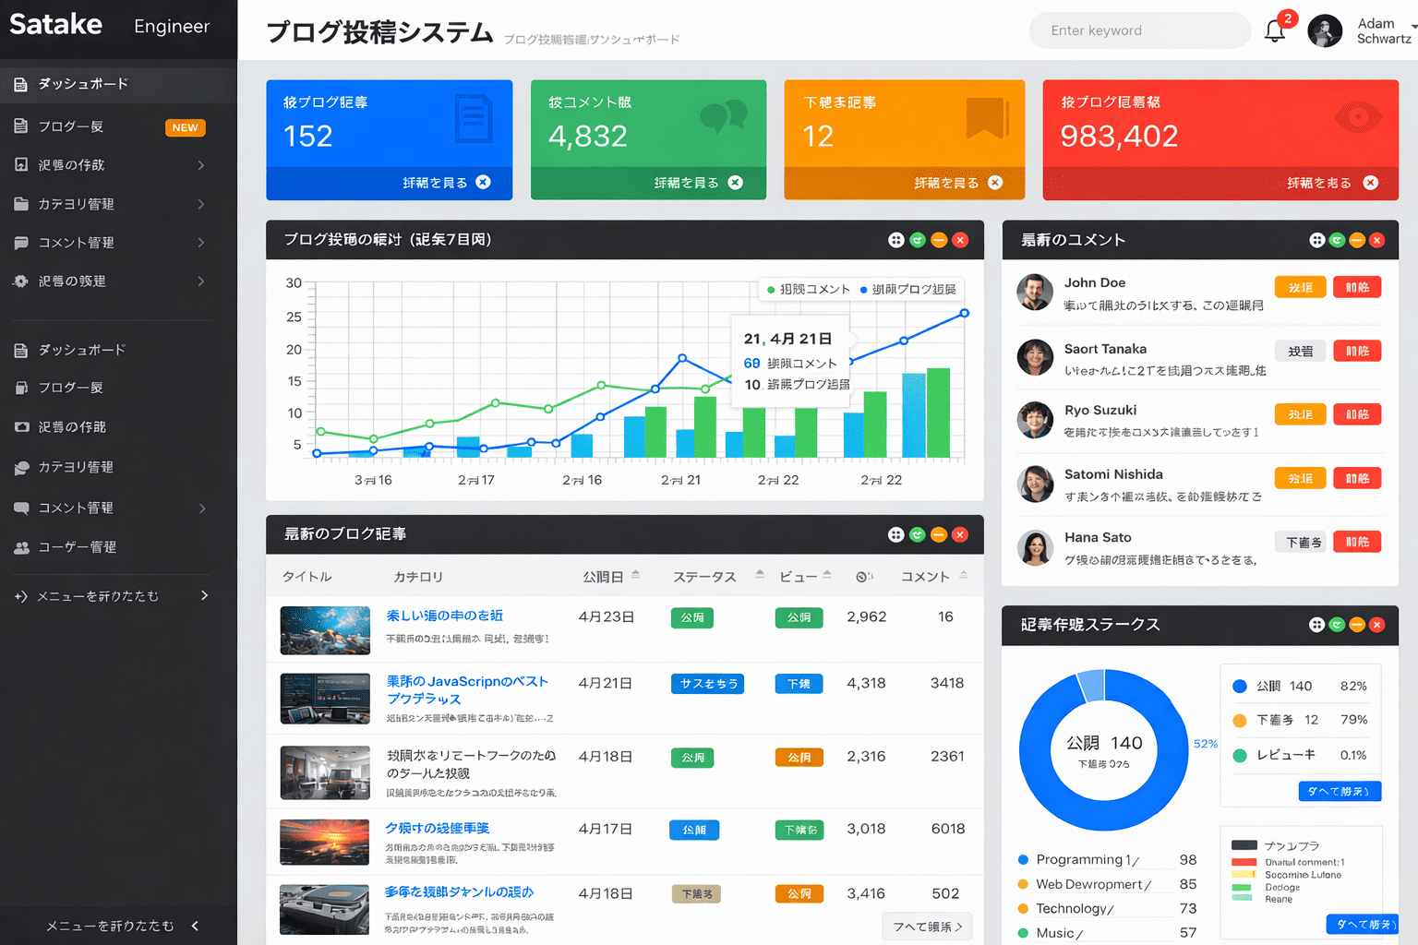This screenshot has width=1418, height=945.
Task: Click the document icon on the blue 152 card
Action: coord(474,119)
